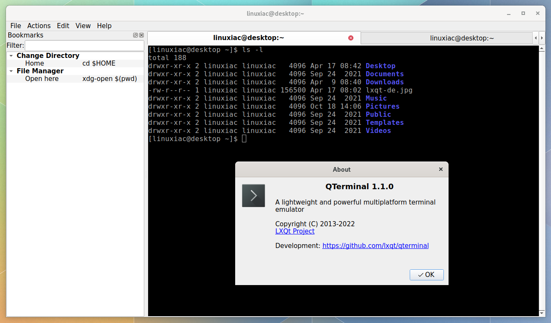Maximize the QTerminal window
The width and height of the screenshot is (551, 323).
(523, 13)
